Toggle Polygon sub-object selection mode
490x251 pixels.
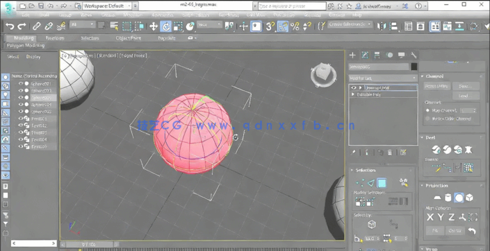(382, 183)
